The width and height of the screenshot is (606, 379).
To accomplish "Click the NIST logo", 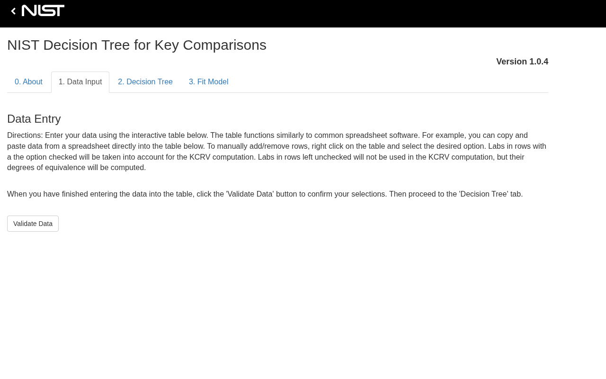I will 43,11.
